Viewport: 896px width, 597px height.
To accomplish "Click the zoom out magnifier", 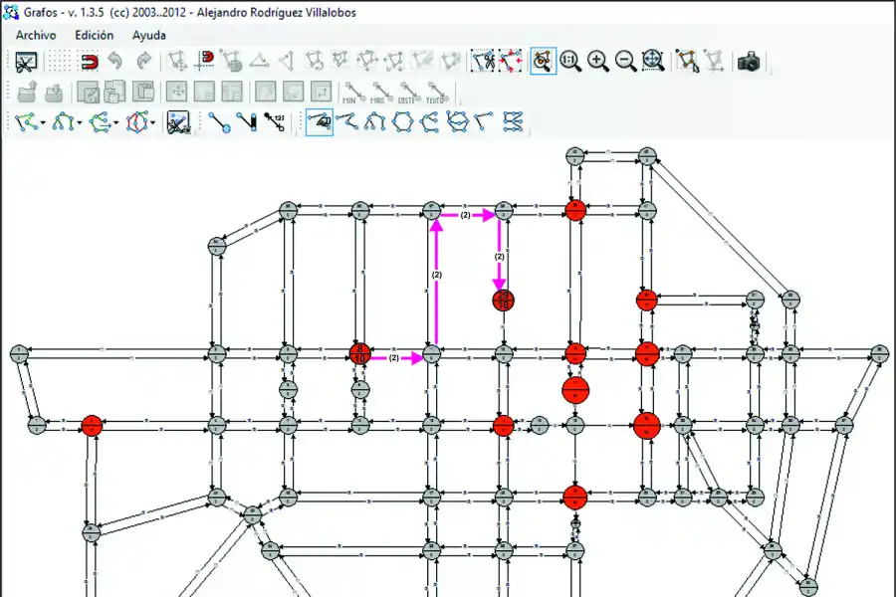I will click(x=625, y=62).
